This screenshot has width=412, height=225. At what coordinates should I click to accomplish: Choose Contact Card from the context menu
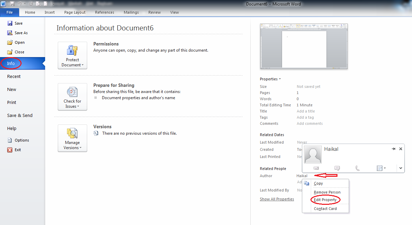[325, 209]
